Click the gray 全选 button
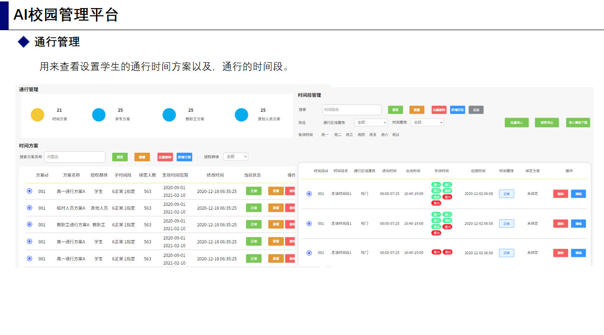The height and width of the screenshot is (335, 604). pos(476,110)
